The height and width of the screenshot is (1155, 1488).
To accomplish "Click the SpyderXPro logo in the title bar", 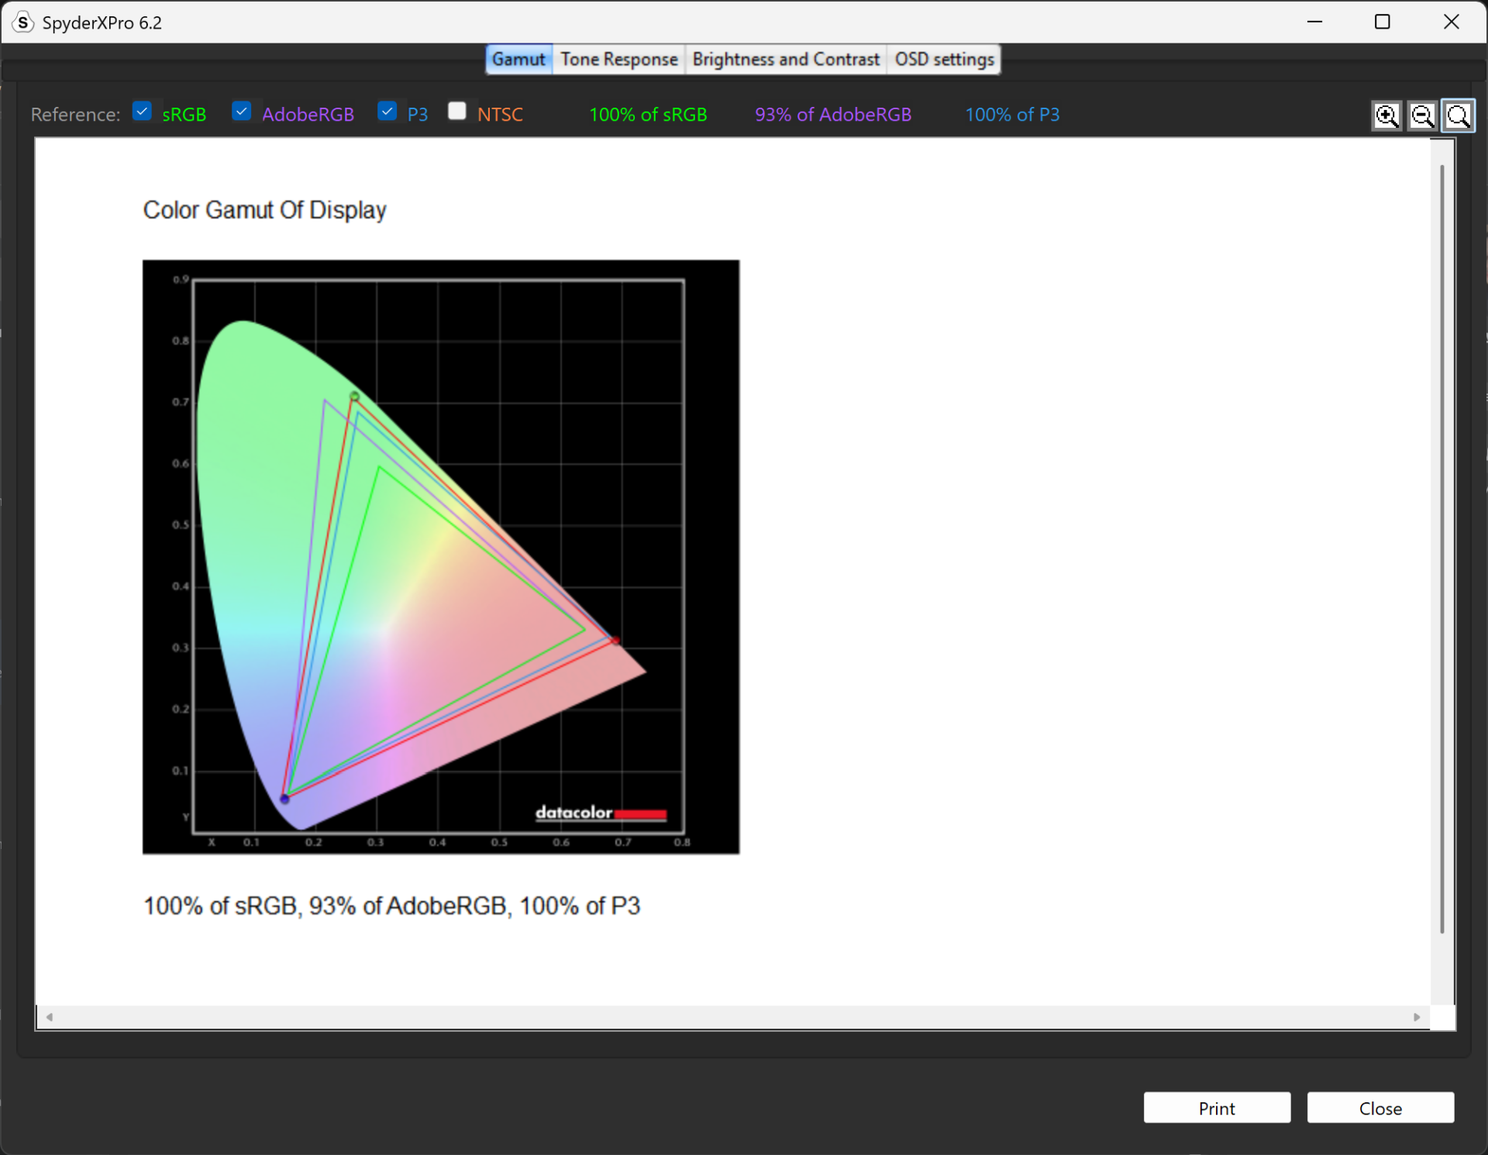I will (x=22, y=22).
